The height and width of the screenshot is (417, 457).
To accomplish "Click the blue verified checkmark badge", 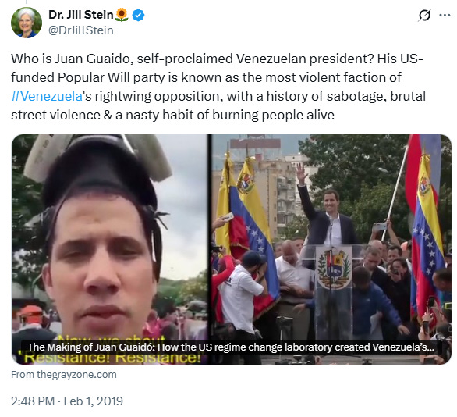I will 139,15.
